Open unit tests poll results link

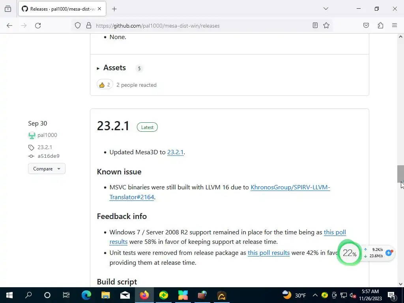tap(268, 253)
